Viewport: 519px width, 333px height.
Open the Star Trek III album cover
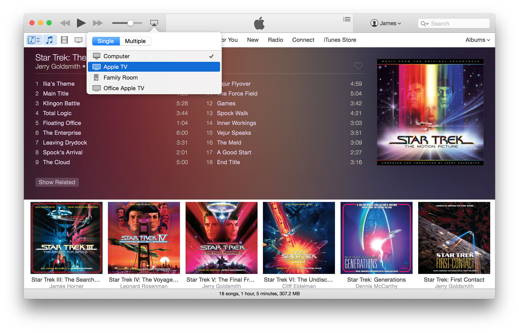point(66,238)
